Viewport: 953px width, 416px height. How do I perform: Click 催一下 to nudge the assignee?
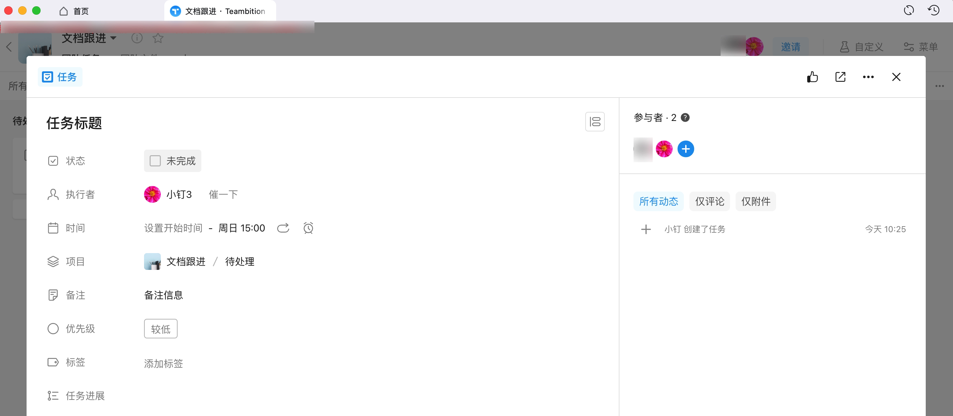tap(223, 194)
